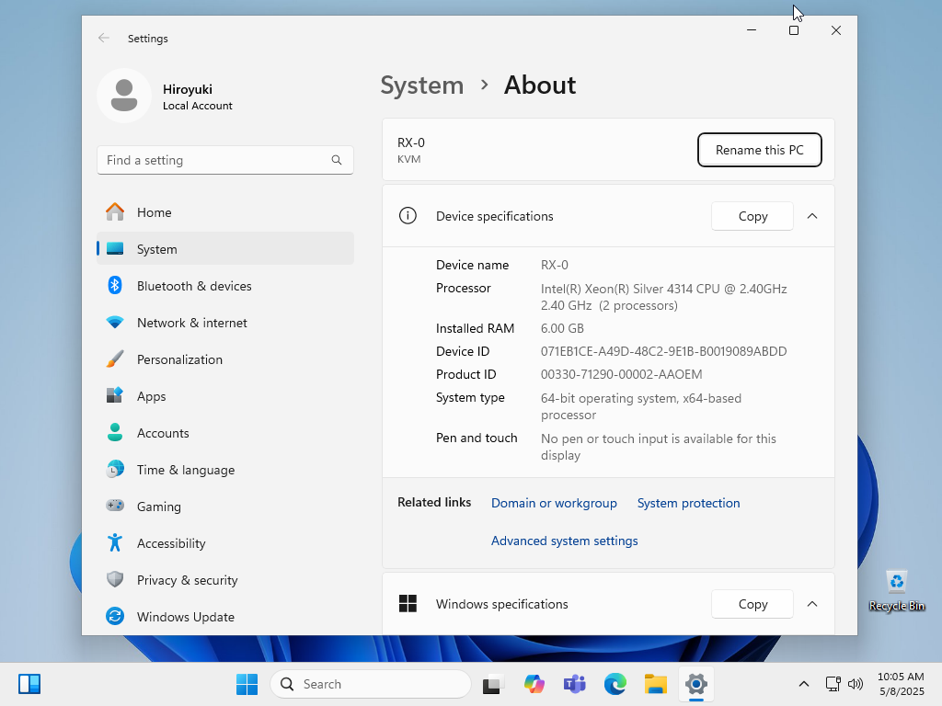This screenshot has width=942, height=706.
Task: Click the Rename this PC button
Action: (x=759, y=150)
